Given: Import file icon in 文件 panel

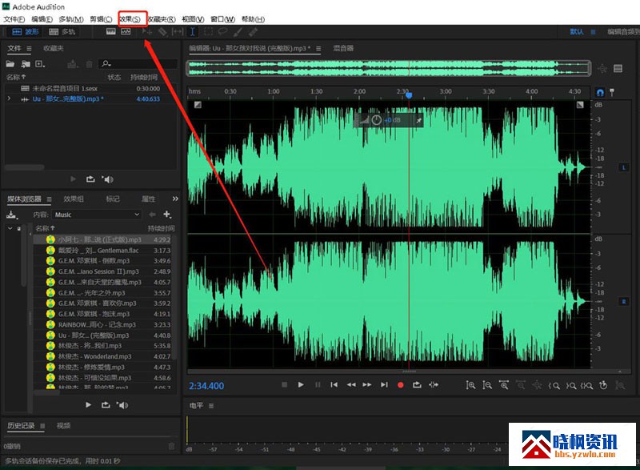Looking at the screenshot, I should click(x=26, y=64).
